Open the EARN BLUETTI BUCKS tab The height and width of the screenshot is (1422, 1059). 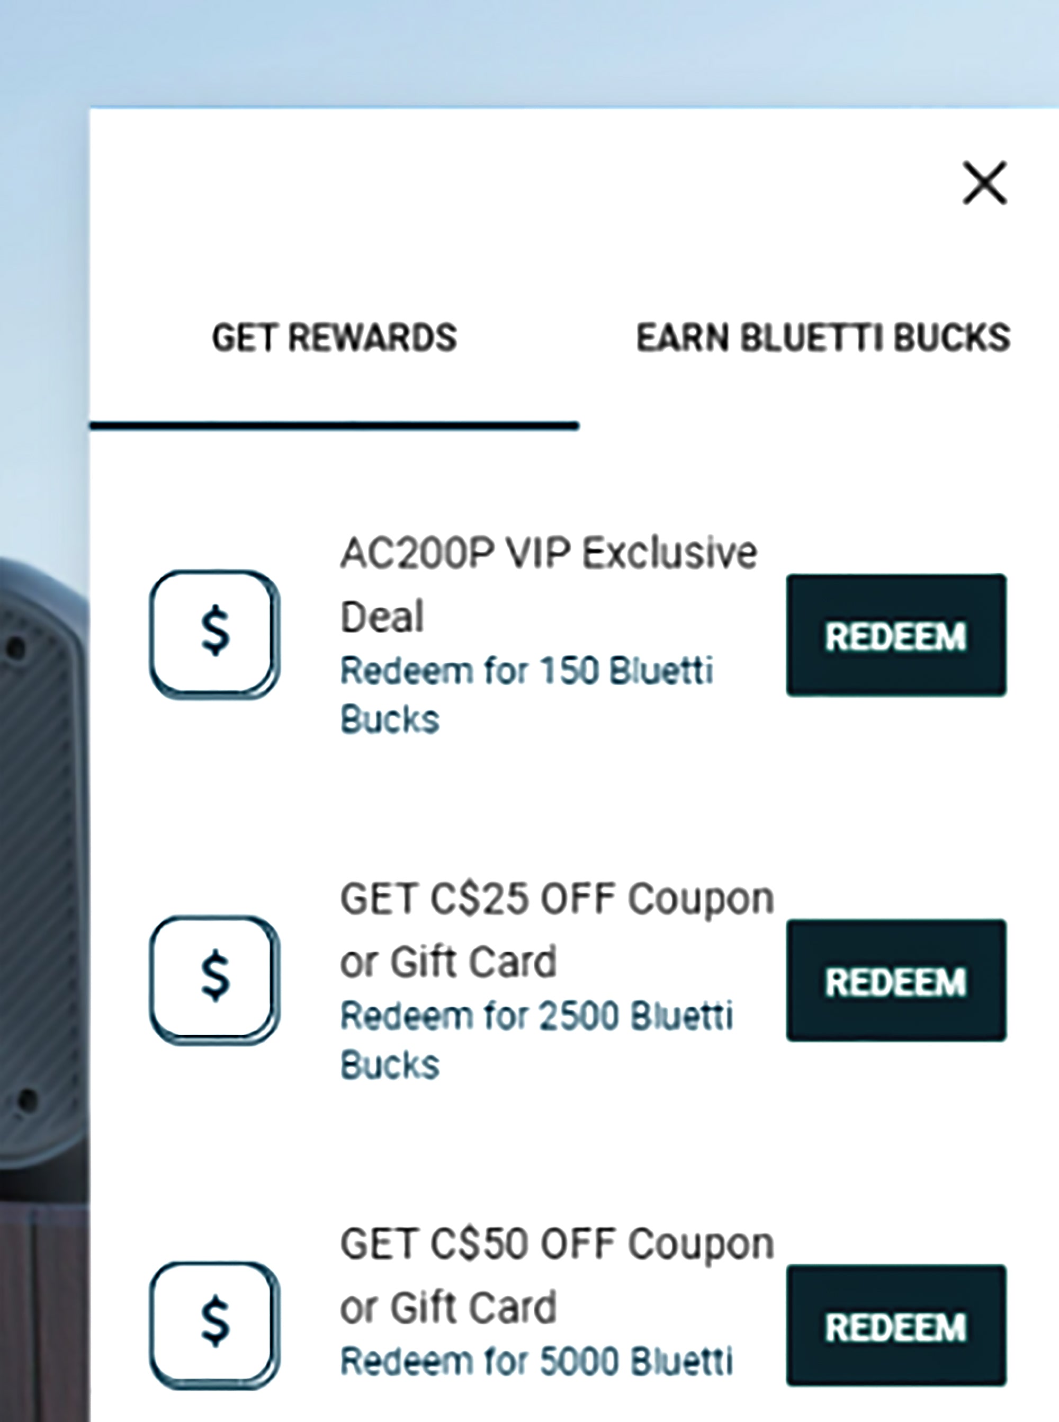point(822,338)
